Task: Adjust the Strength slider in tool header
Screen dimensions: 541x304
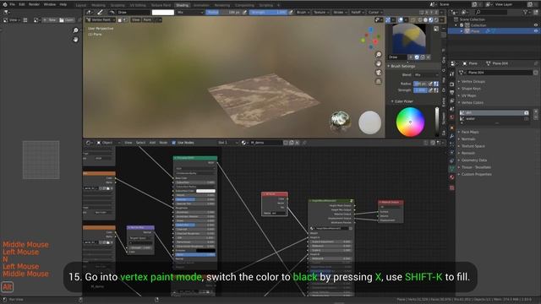Action: (268, 13)
